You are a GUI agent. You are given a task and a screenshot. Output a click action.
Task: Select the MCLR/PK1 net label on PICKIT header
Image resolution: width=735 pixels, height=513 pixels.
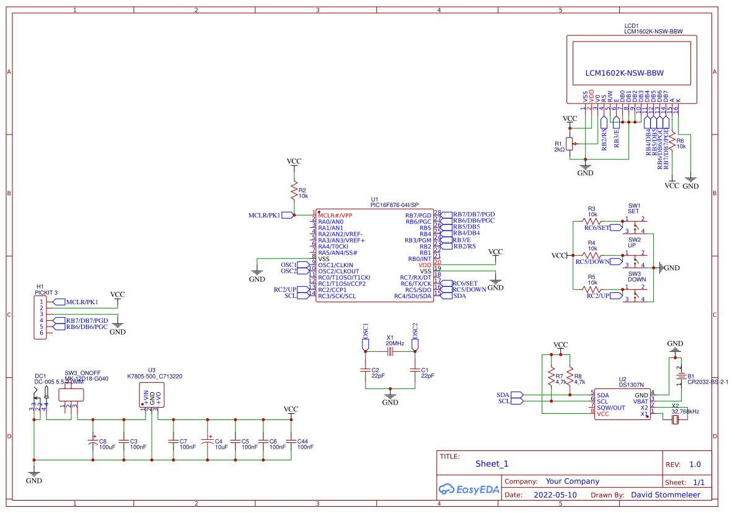point(76,302)
